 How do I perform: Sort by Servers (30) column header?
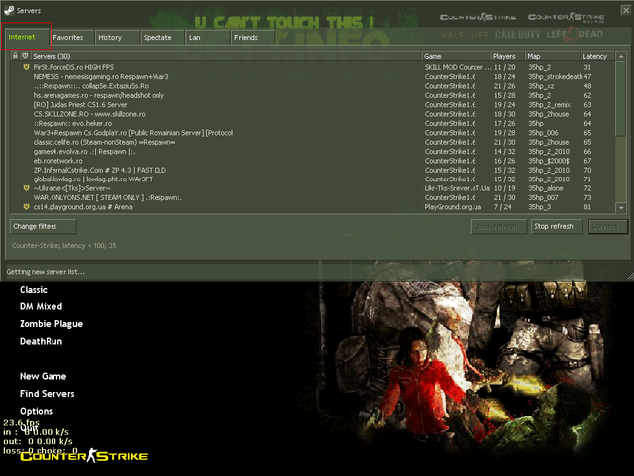(x=226, y=56)
